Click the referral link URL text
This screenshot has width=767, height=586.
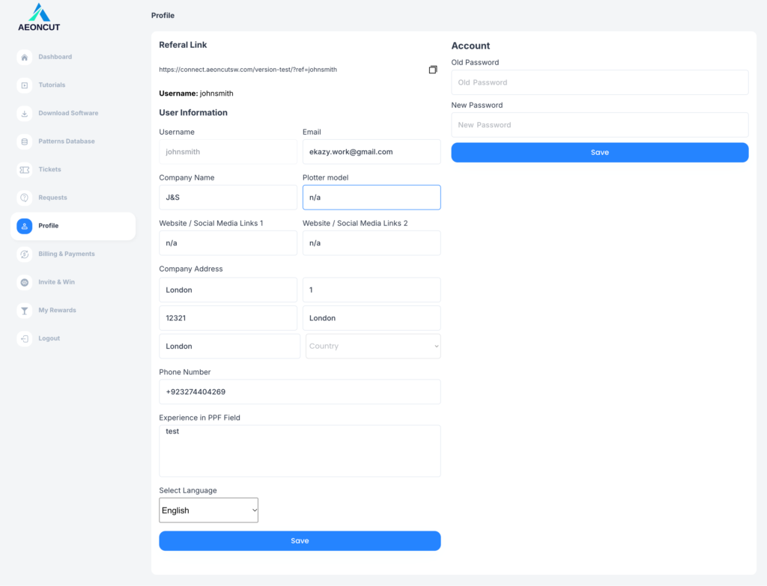click(x=248, y=70)
